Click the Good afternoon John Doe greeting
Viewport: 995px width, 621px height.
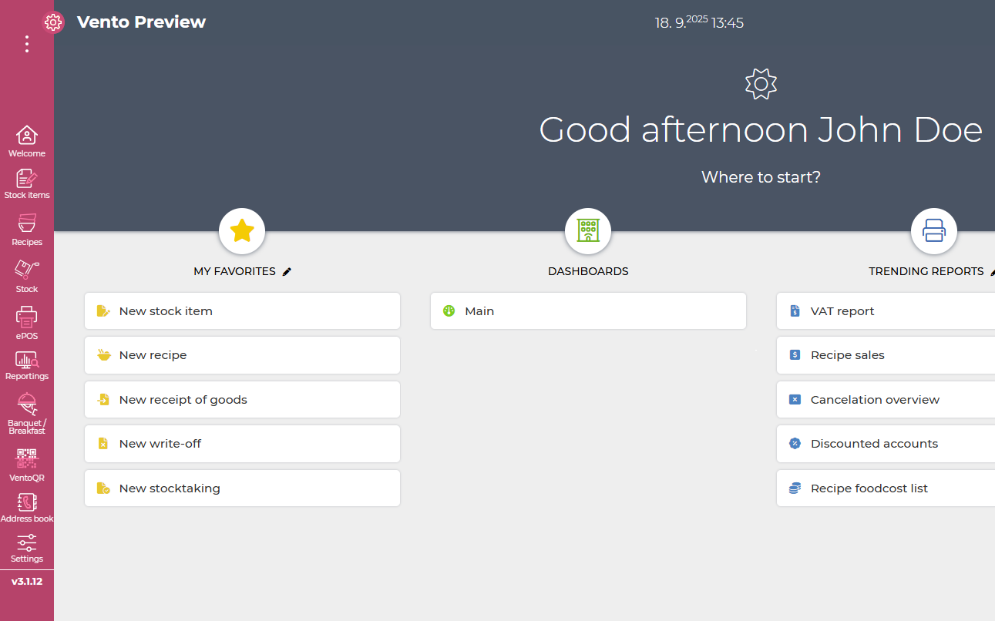pyautogui.click(x=761, y=129)
